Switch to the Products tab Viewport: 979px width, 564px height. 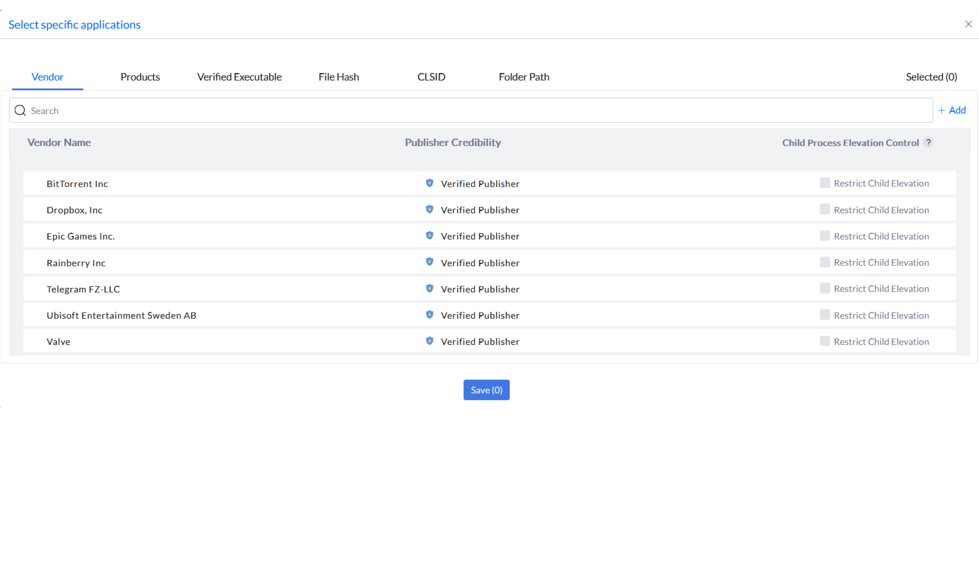[140, 77]
